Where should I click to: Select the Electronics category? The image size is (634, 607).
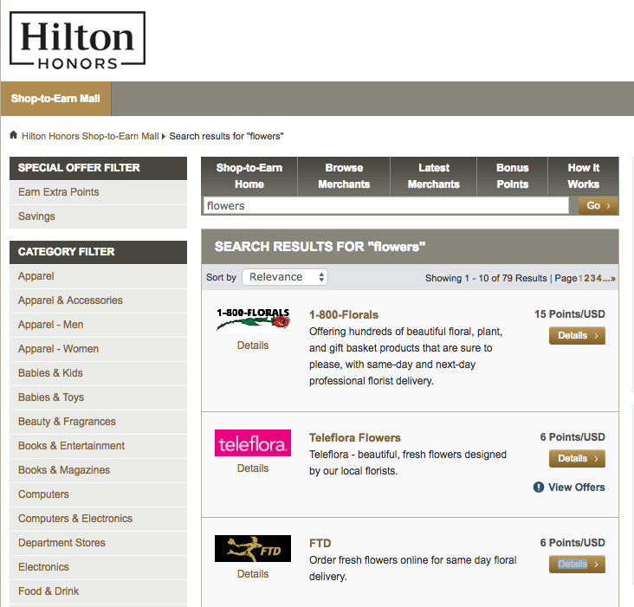(98, 567)
